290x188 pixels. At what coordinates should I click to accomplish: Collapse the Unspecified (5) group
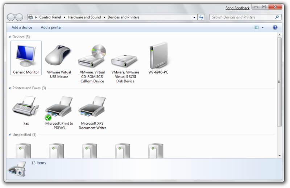click(x=9, y=134)
